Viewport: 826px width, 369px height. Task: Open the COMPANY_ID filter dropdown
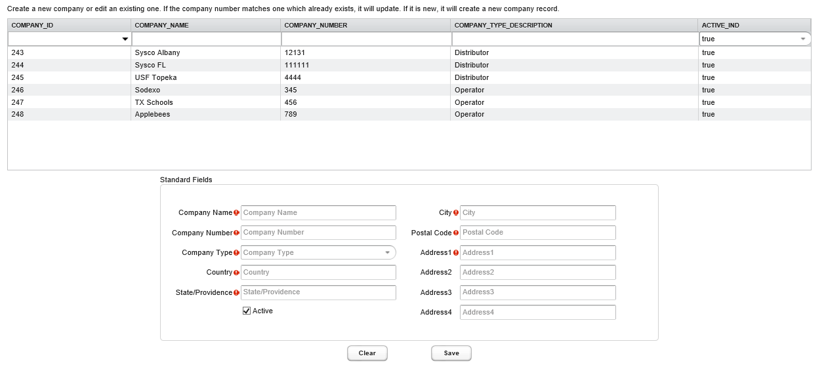coord(125,39)
